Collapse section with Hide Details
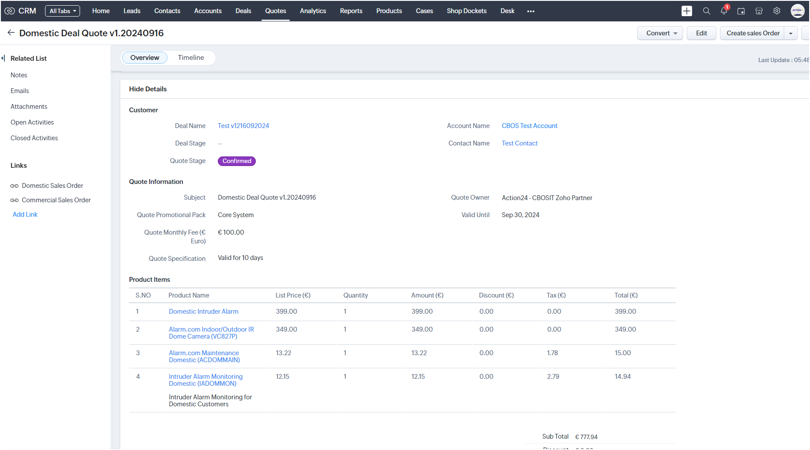The width and height of the screenshot is (810, 450). pos(148,89)
